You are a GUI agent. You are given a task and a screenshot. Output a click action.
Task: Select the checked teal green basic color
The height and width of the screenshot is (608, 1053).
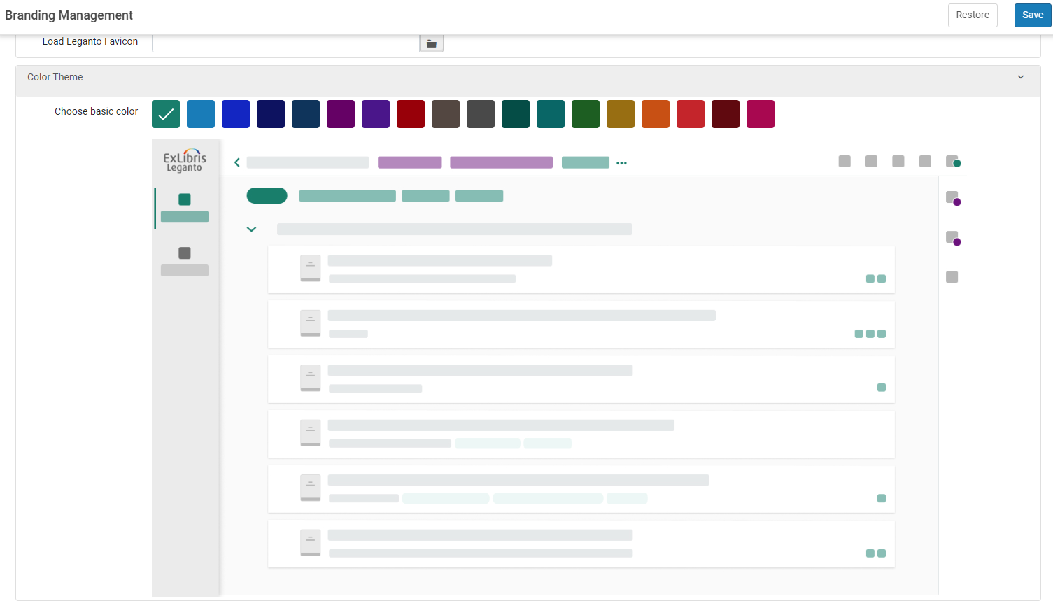pos(166,114)
